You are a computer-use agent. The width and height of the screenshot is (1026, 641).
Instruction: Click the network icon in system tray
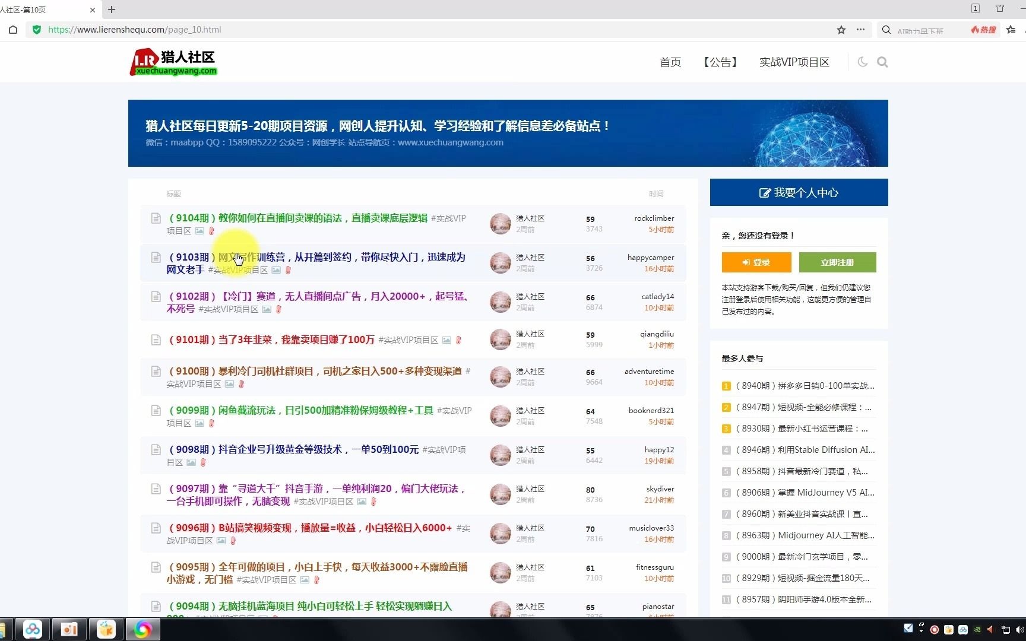pos(1005,630)
